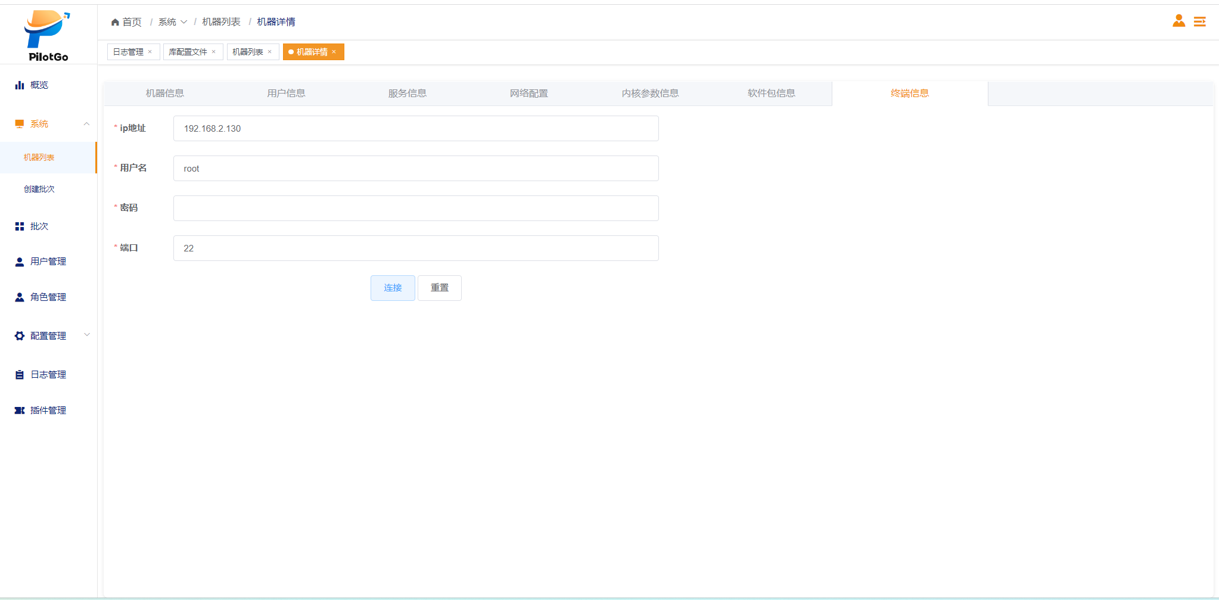The image size is (1219, 600).
Task: Open 日志管理 in the sidebar
Action: 48,375
